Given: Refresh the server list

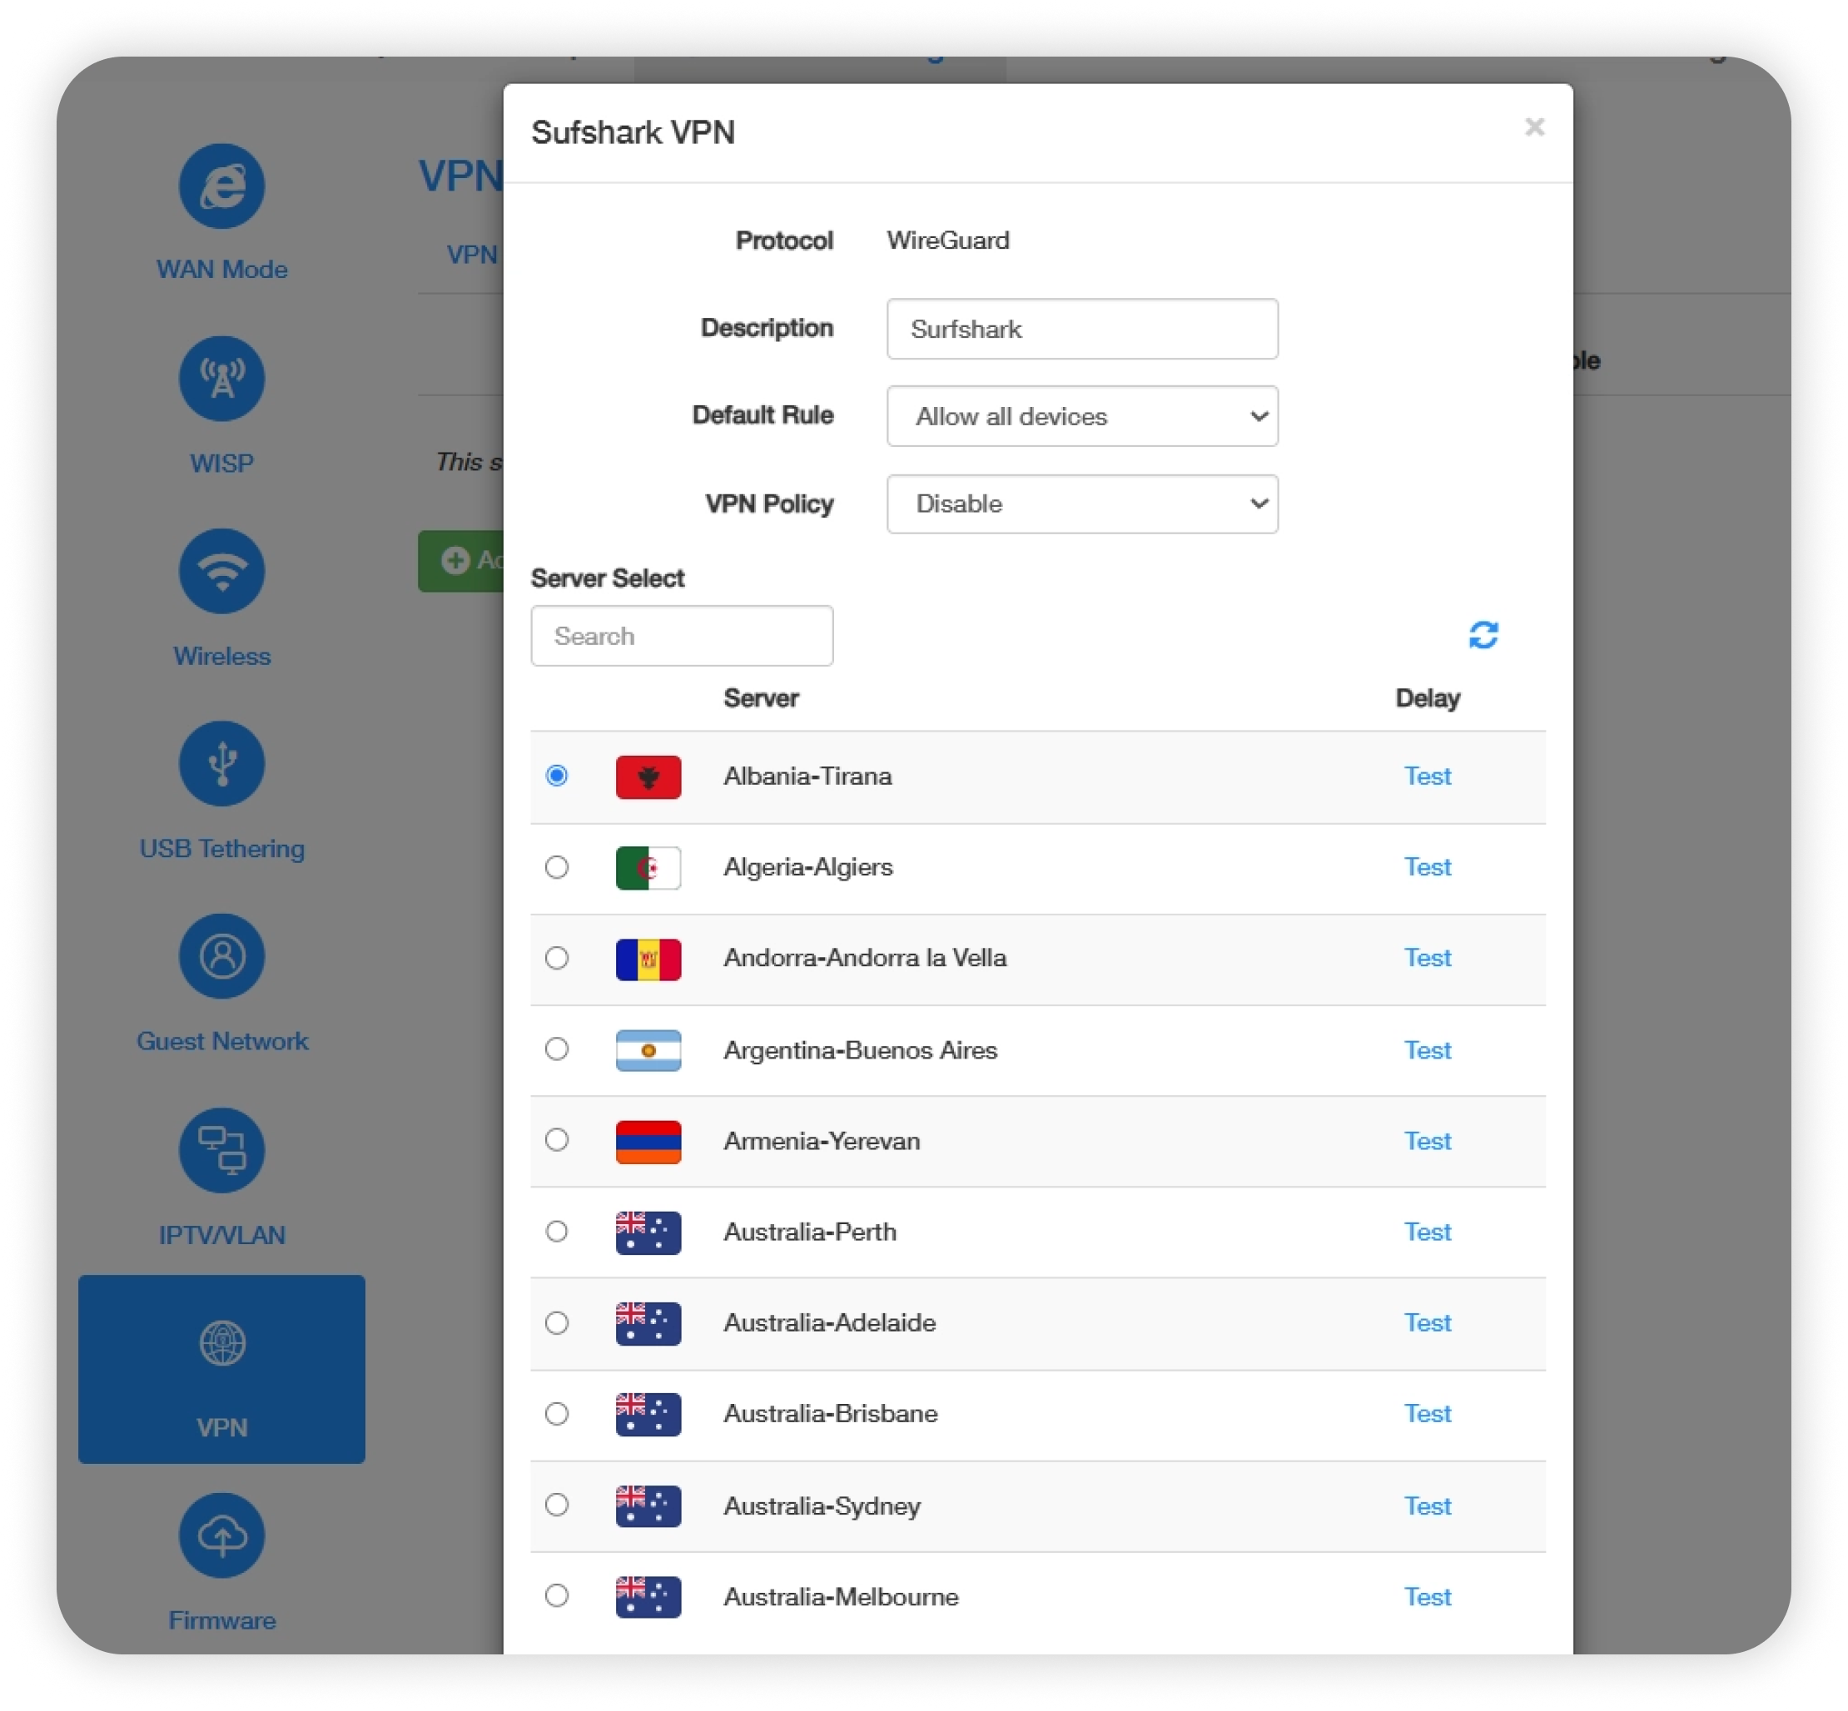Looking at the screenshot, I should pyautogui.click(x=1483, y=635).
